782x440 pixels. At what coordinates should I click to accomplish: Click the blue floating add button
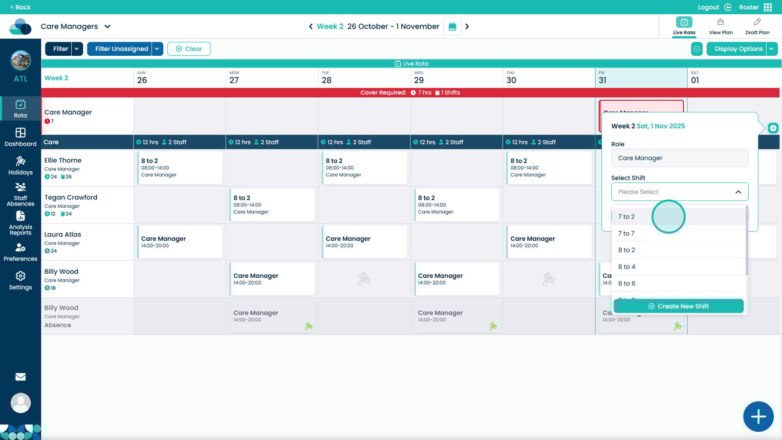pyautogui.click(x=758, y=417)
